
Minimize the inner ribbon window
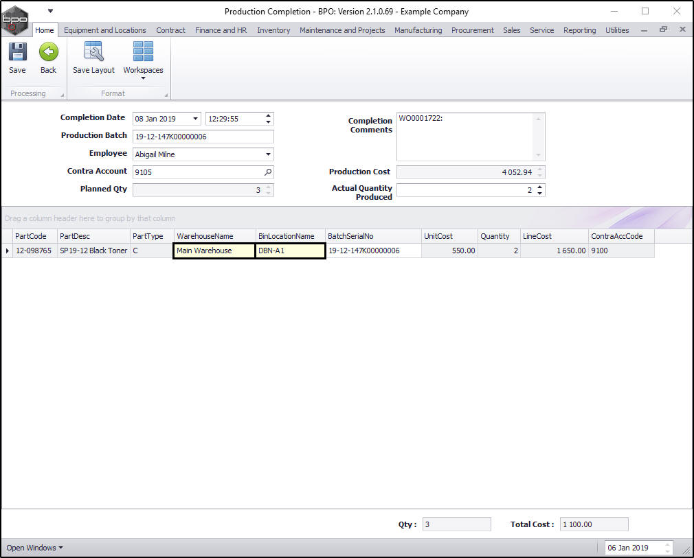tap(644, 30)
